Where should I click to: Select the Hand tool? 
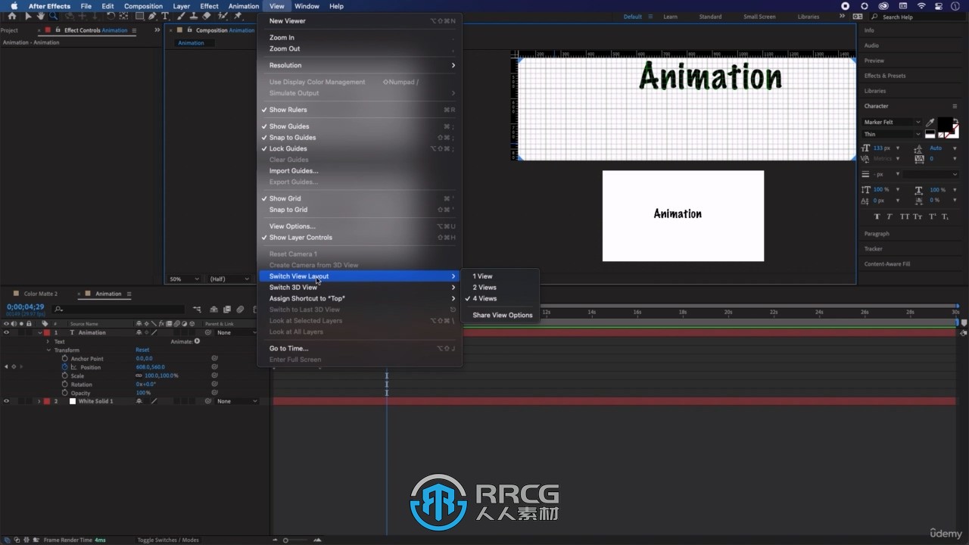click(40, 16)
